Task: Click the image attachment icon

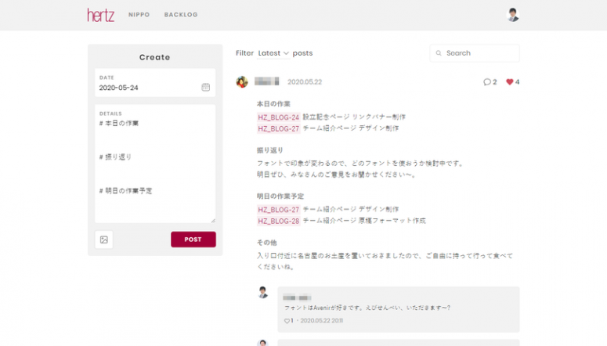Action: tap(104, 240)
